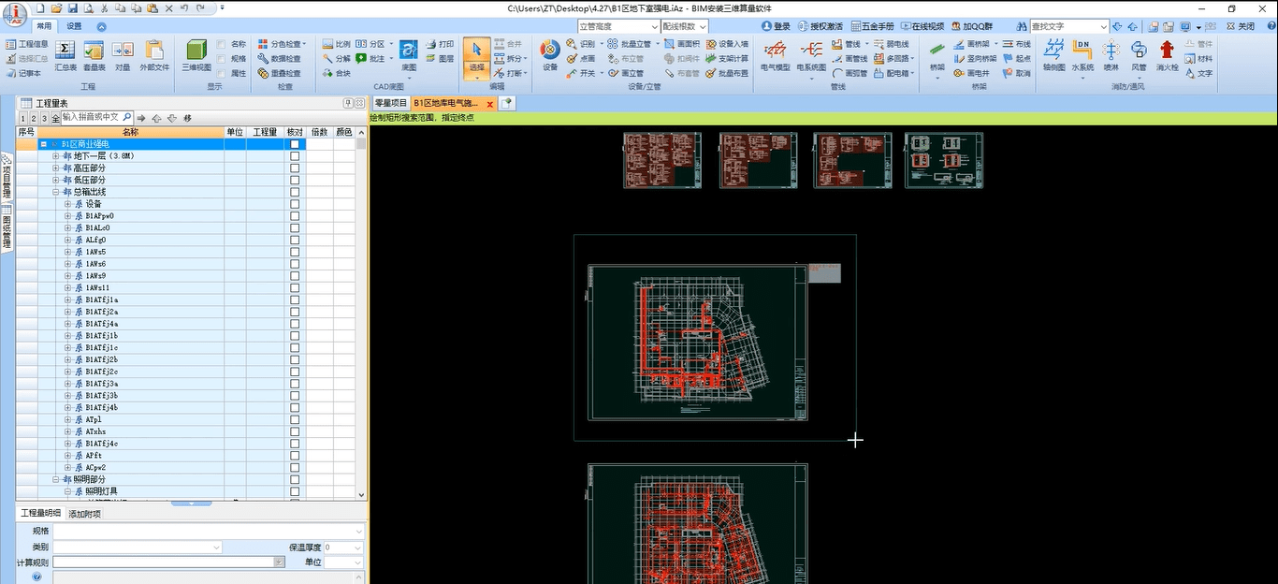
Task: Click the 输入拼音或中文 search field
Action: click(x=91, y=117)
